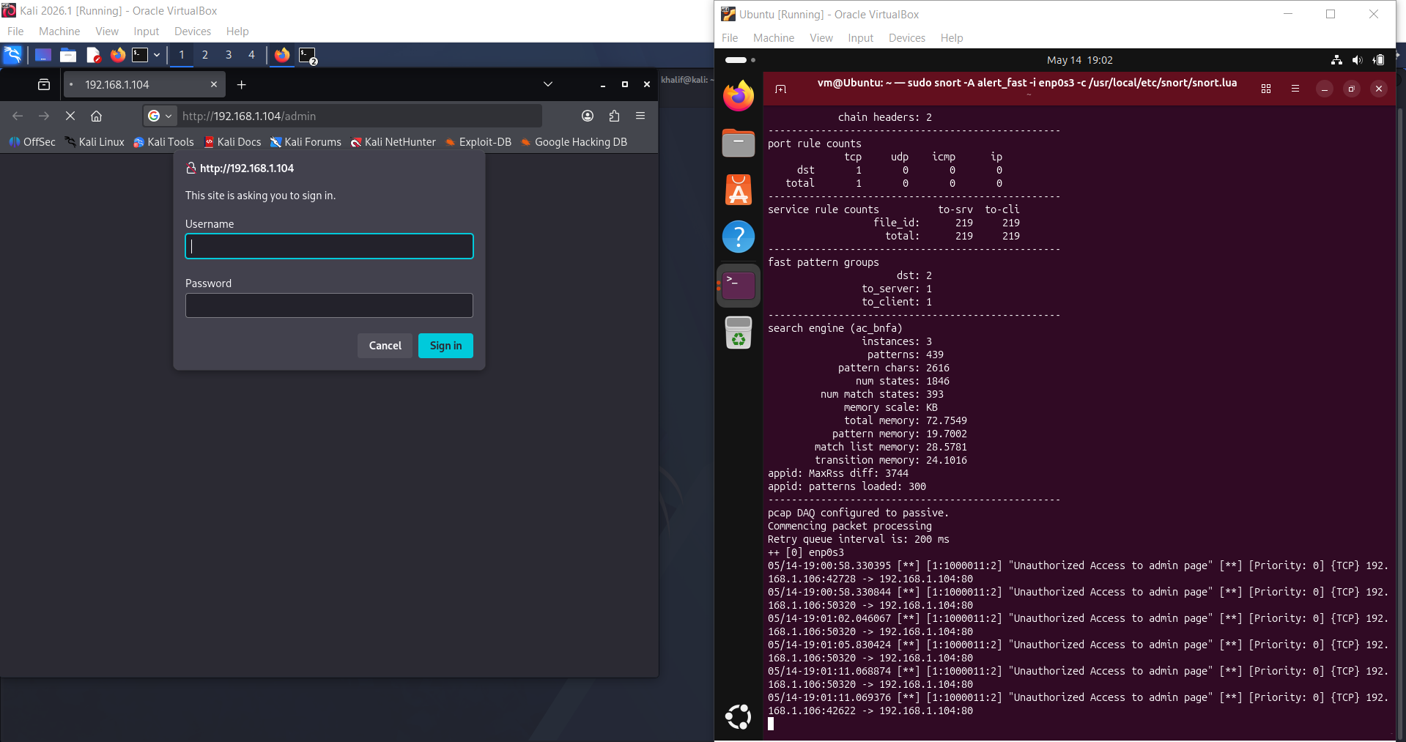Open Ubuntu network status icon
This screenshot has height=742, width=1406.
(x=1336, y=60)
